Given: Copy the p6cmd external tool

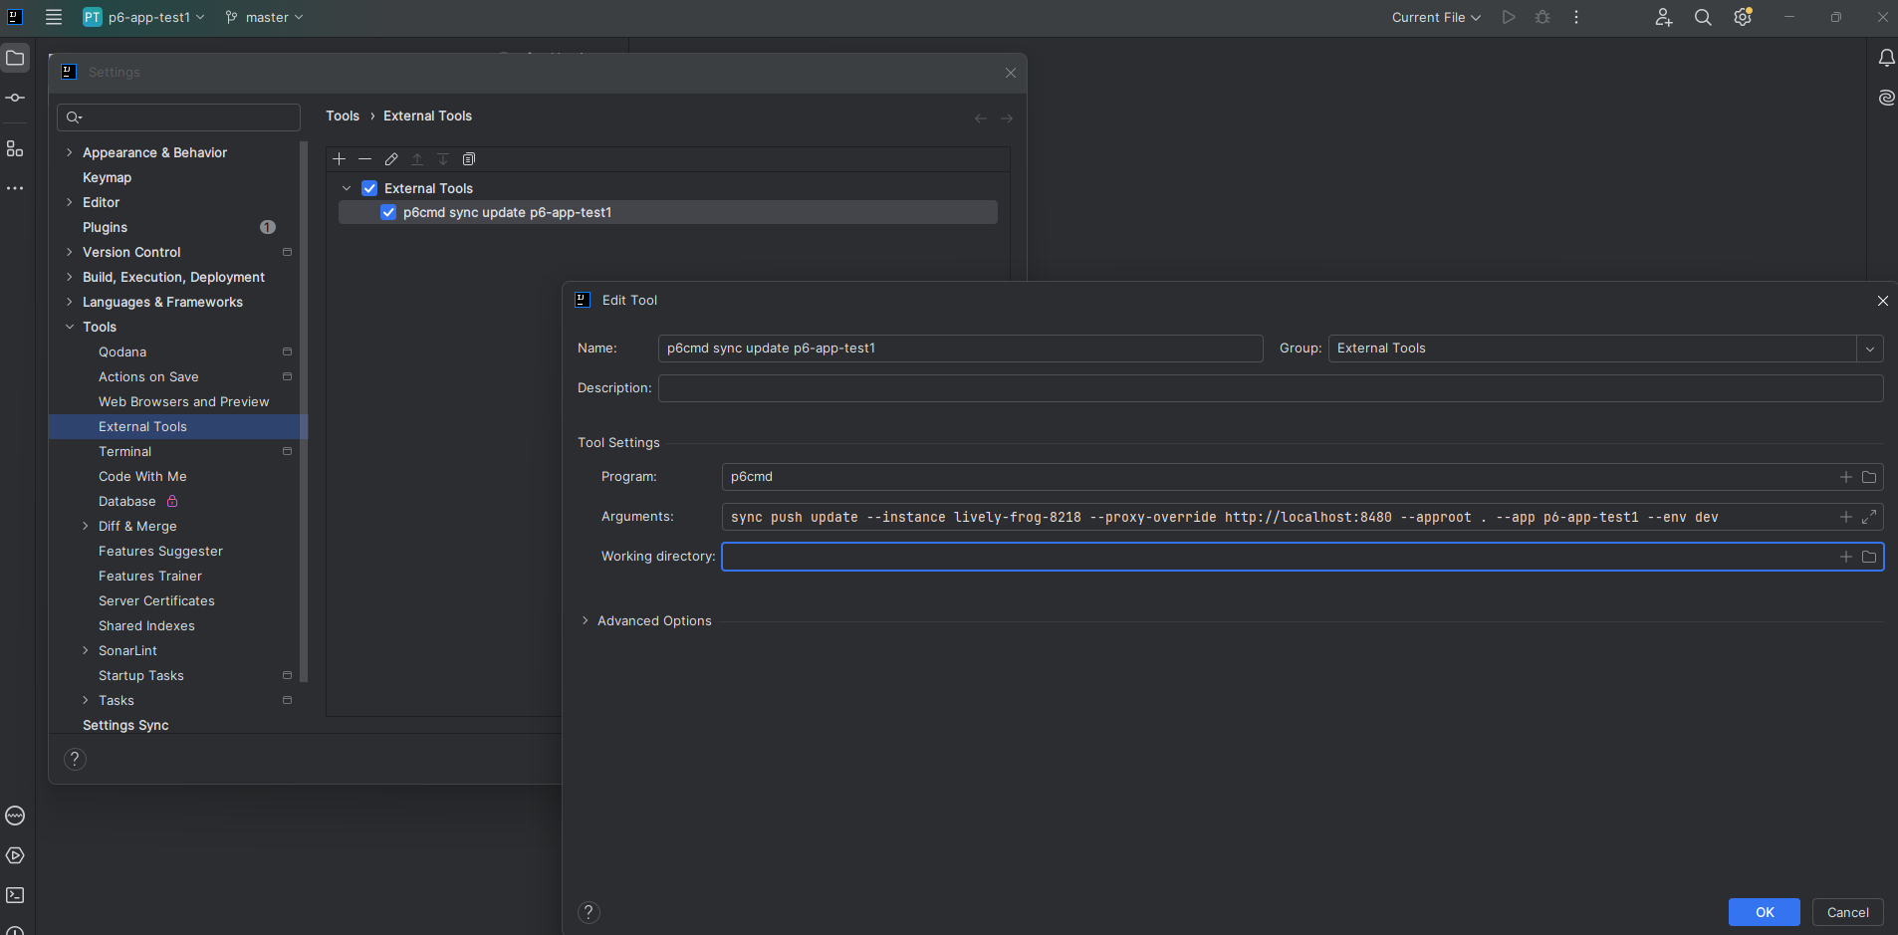Looking at the screenshot, I should pos(469,159).
